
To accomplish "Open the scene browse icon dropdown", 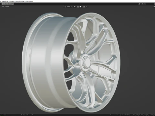I will click(x=140, y=4).
